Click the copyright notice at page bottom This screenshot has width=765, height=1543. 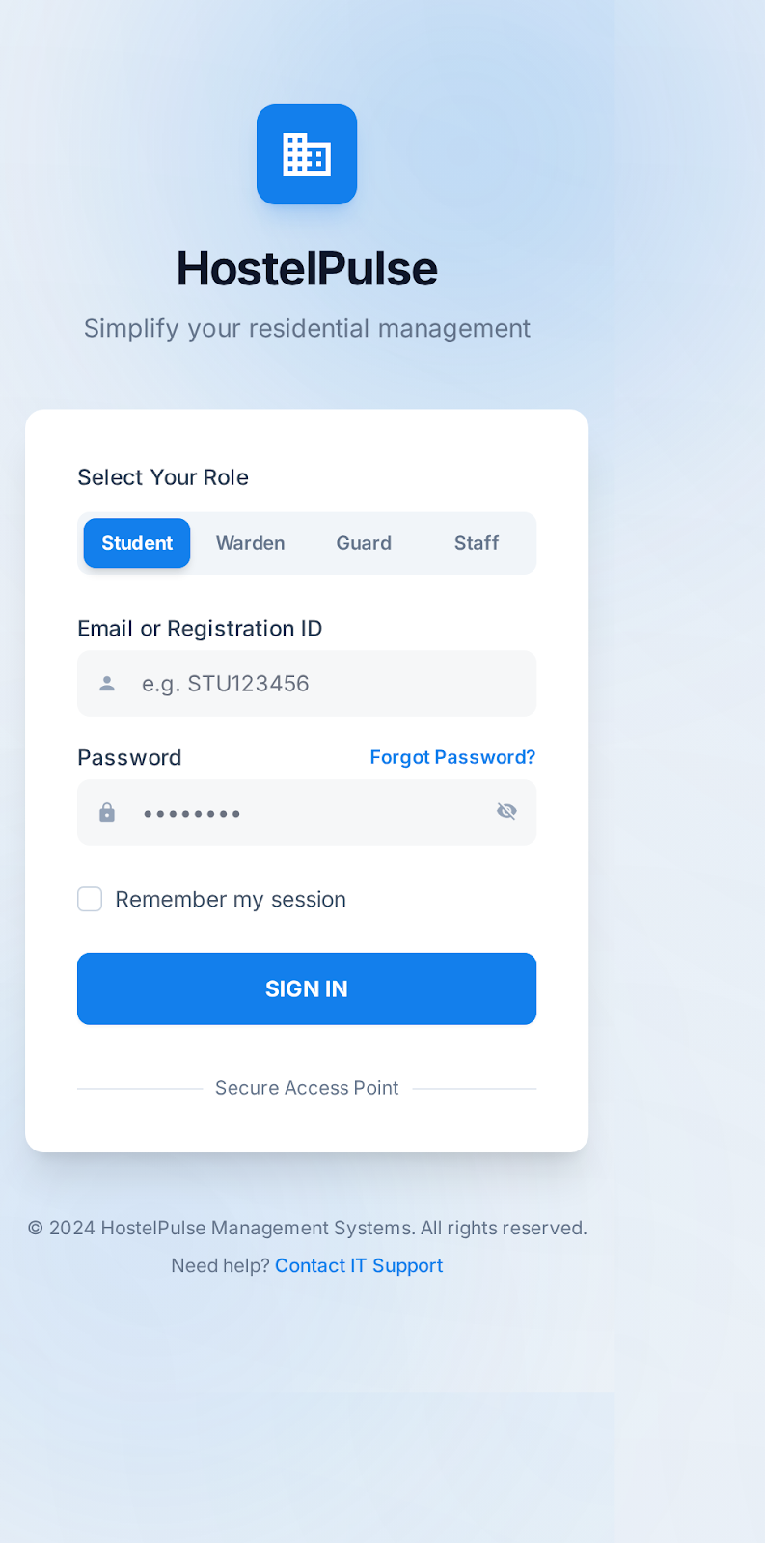tap(307, 1228)
